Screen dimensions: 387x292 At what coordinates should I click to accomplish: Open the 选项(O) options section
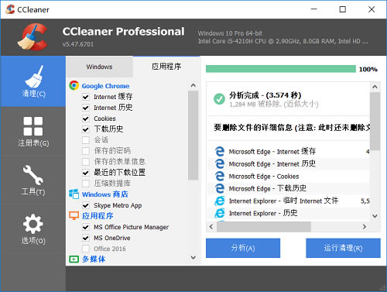[x=33, y=229]
